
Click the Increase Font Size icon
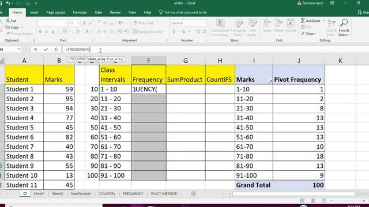tap(84, 23)
